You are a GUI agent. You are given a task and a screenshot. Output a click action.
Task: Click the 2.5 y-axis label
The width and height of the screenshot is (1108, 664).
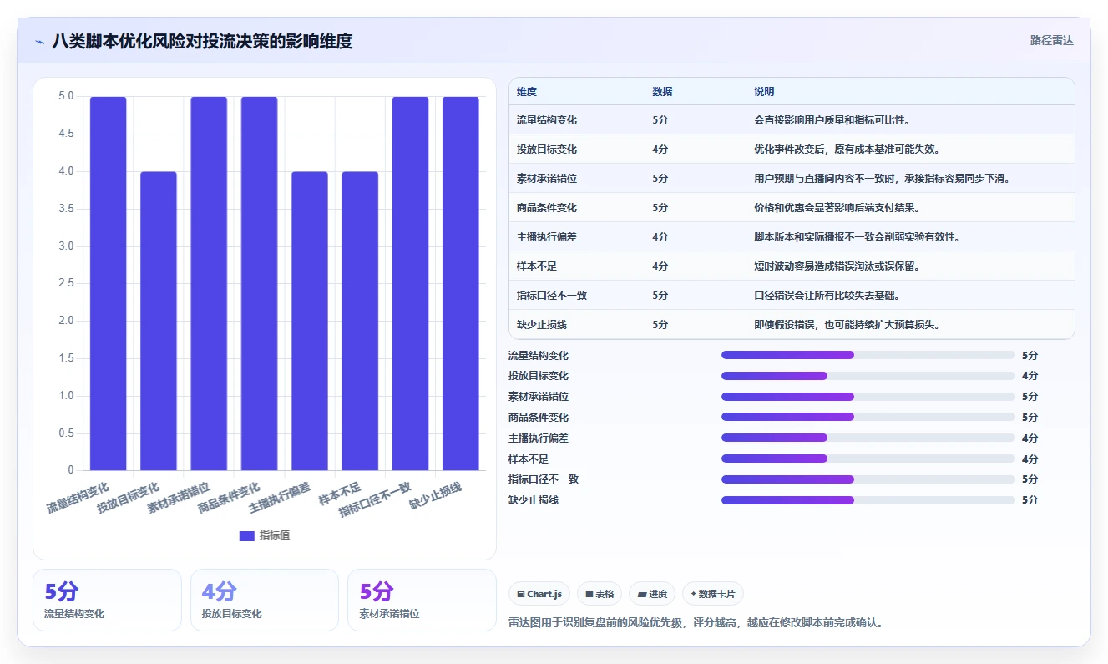click(66, 283)
